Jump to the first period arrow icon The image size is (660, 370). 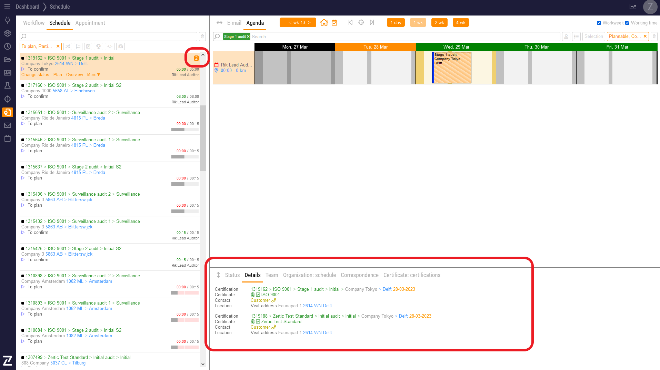pos(350,23)
